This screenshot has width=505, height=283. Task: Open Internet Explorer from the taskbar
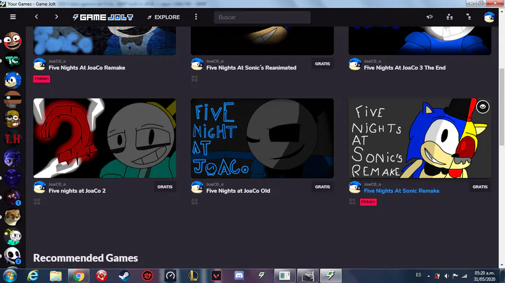pos(33,276)
